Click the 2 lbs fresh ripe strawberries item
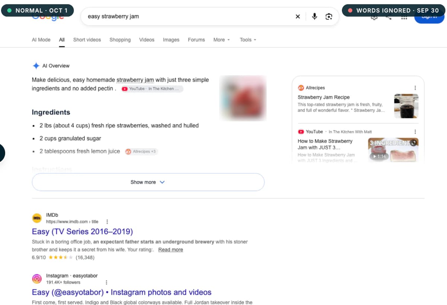This screenshot has height=305, width=447. point(119,126)
